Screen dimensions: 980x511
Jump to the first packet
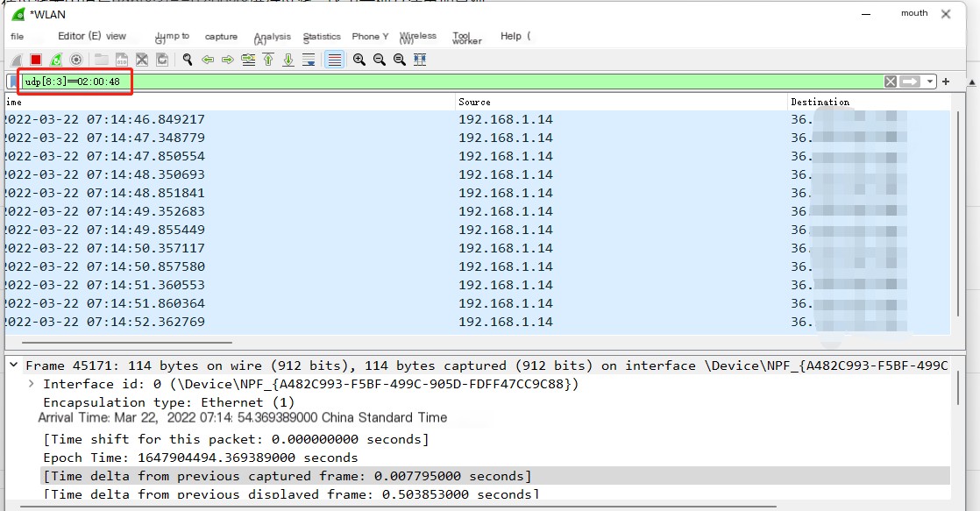[268, 60]
